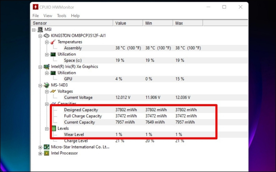This screenshot has width=276, height=172.
Task: Click the Sensor column header
Action: click(x=72, y=23)
